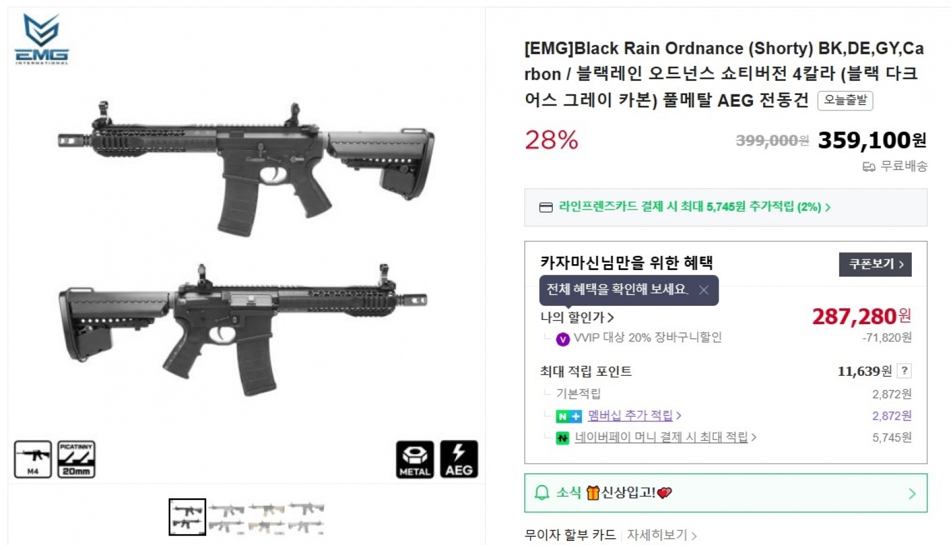Click the EMG International logo
Viewport: 951px width, 545px height.
point(41,39)
